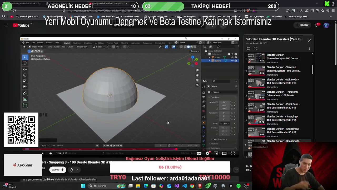Viewport: 337px width, 190px height.
Task: Enter YouTube fullscreen mode
Action: [233, 153]
